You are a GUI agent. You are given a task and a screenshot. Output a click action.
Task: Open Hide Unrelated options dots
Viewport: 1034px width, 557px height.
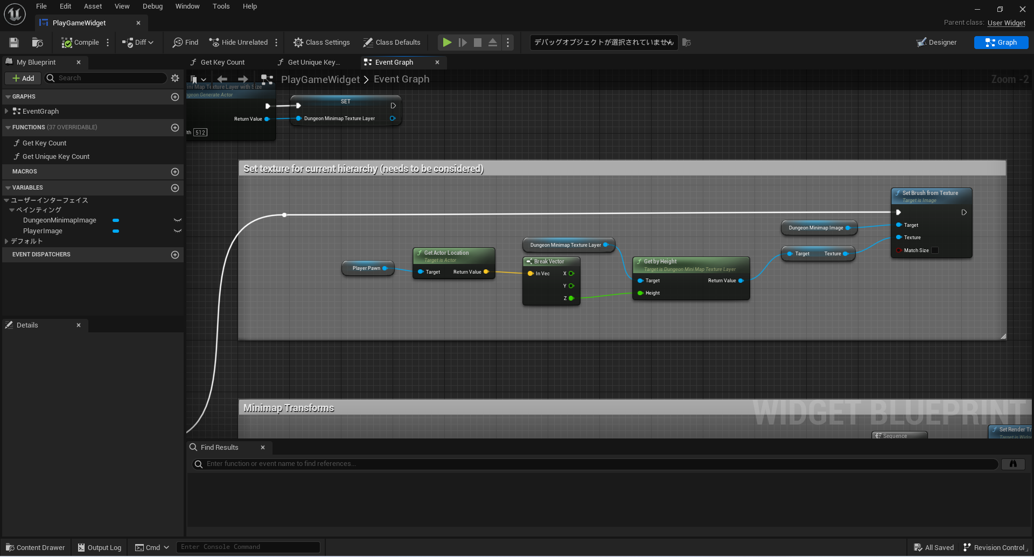pyautogui.click(x=276, y=43)
